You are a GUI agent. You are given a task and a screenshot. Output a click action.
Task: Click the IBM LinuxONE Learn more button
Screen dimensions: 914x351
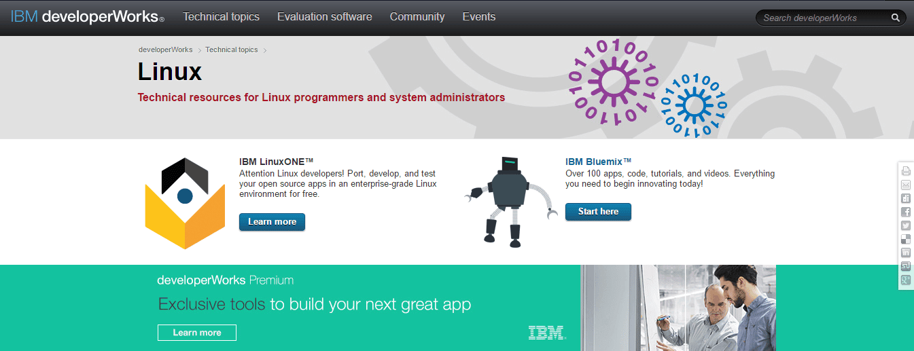[272, 222]
